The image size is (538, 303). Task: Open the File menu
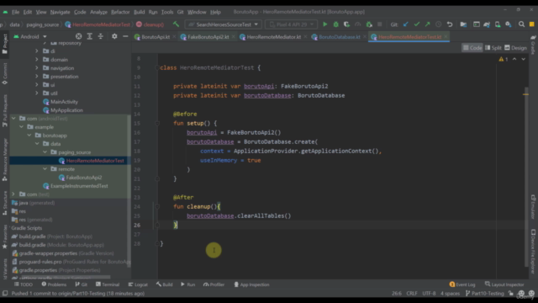16,12
